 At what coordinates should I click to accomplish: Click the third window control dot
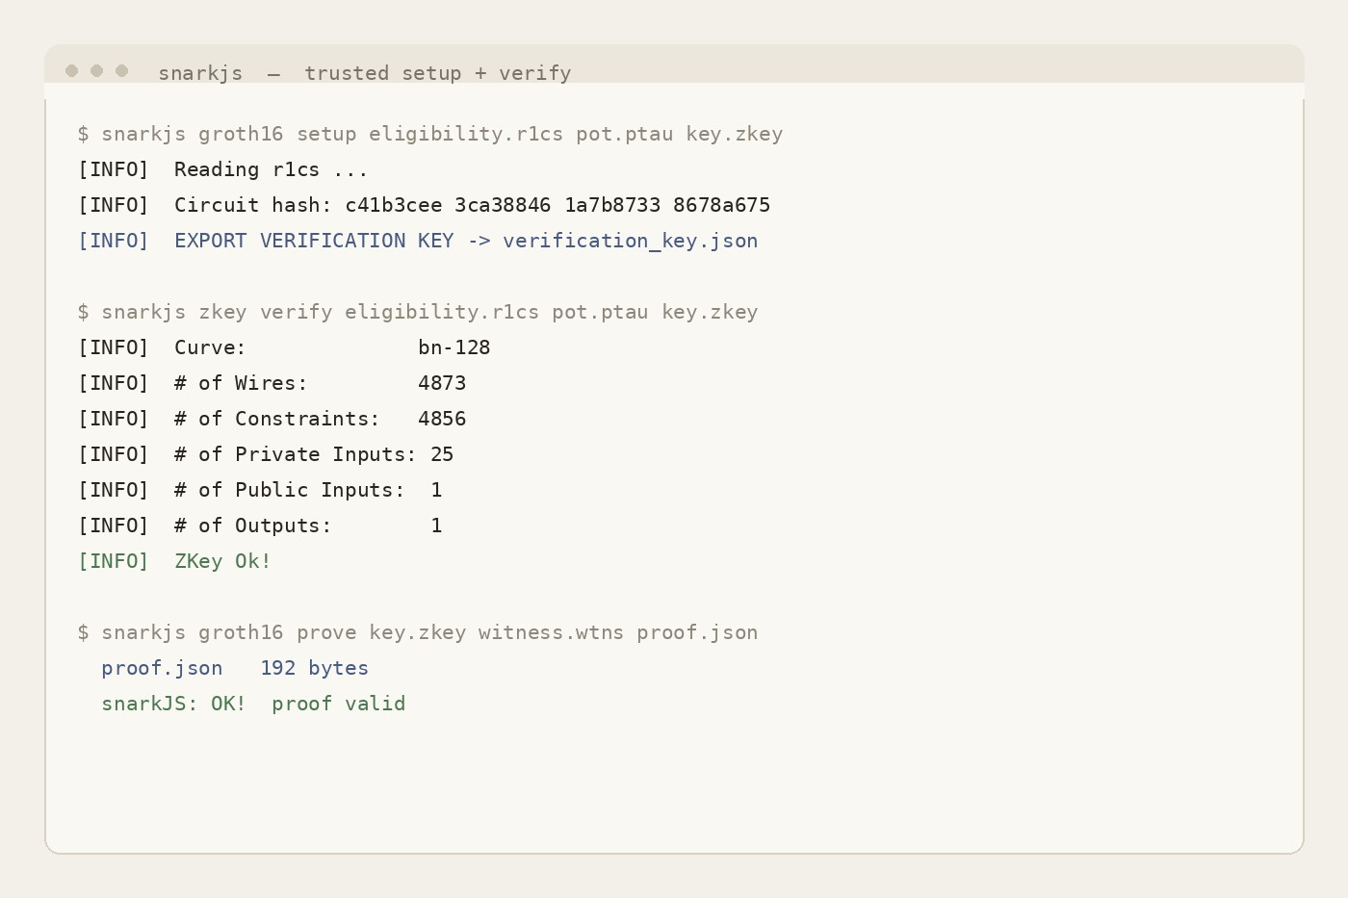point(121,70)
